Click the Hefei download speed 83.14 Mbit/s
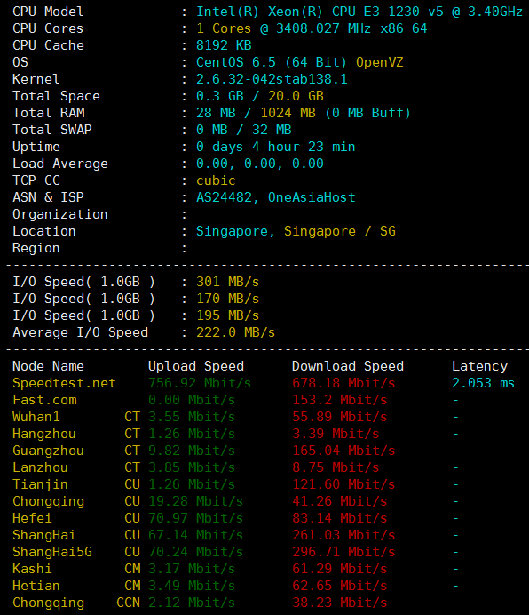This screenshot has height=615, width=529. click(339, 518)
